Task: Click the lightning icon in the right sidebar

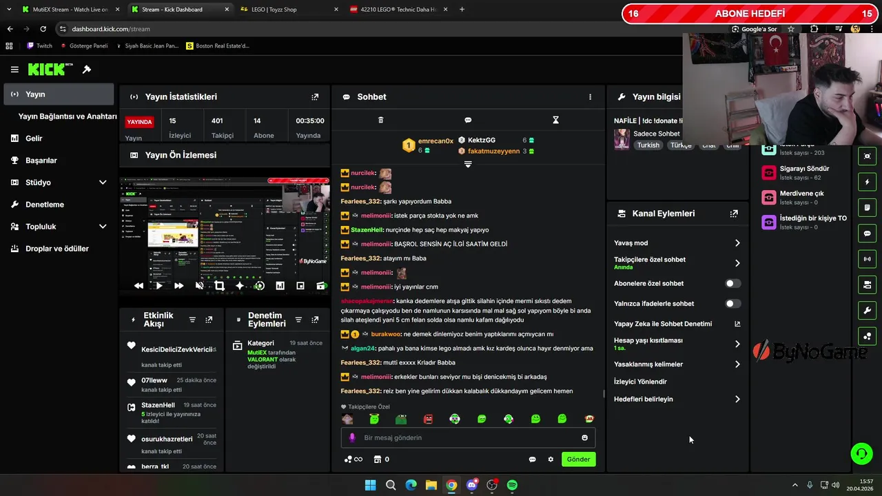Action: pos(867,183)
